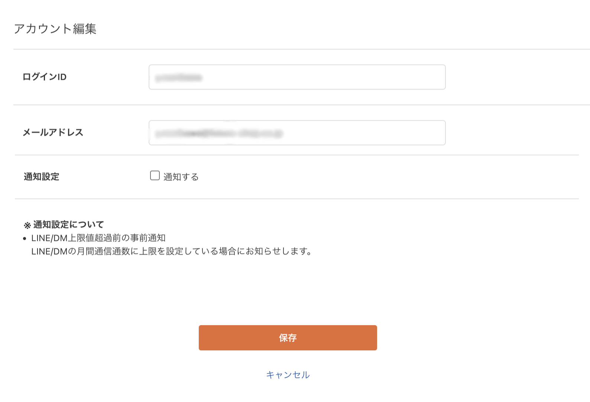Viewport: 590px width, 402px height.
Task: Cancel editing via the blue キャンセル text
Action: (x=288, y=375)
